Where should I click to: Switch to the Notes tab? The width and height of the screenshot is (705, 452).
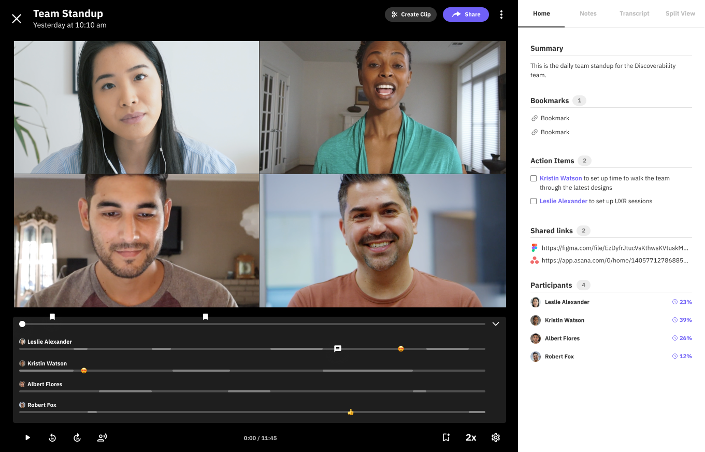coord(588,13)
